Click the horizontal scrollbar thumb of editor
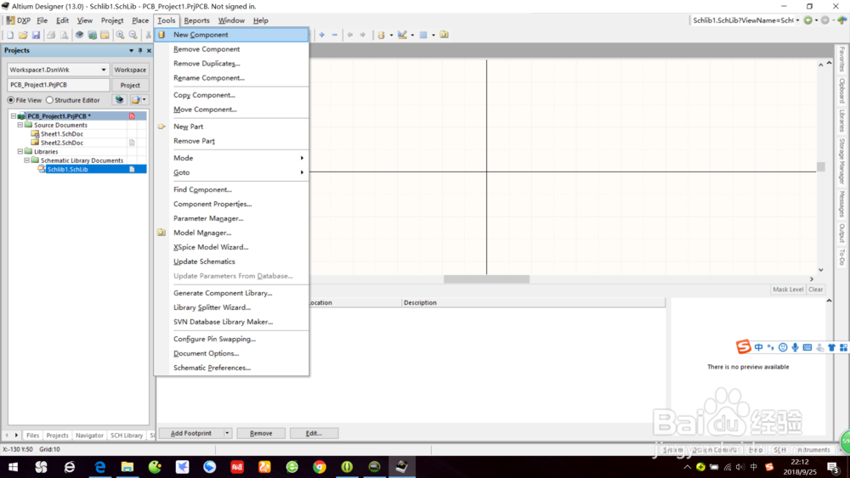The width and height of the screenshot is (850, 478). coord(486,279)
